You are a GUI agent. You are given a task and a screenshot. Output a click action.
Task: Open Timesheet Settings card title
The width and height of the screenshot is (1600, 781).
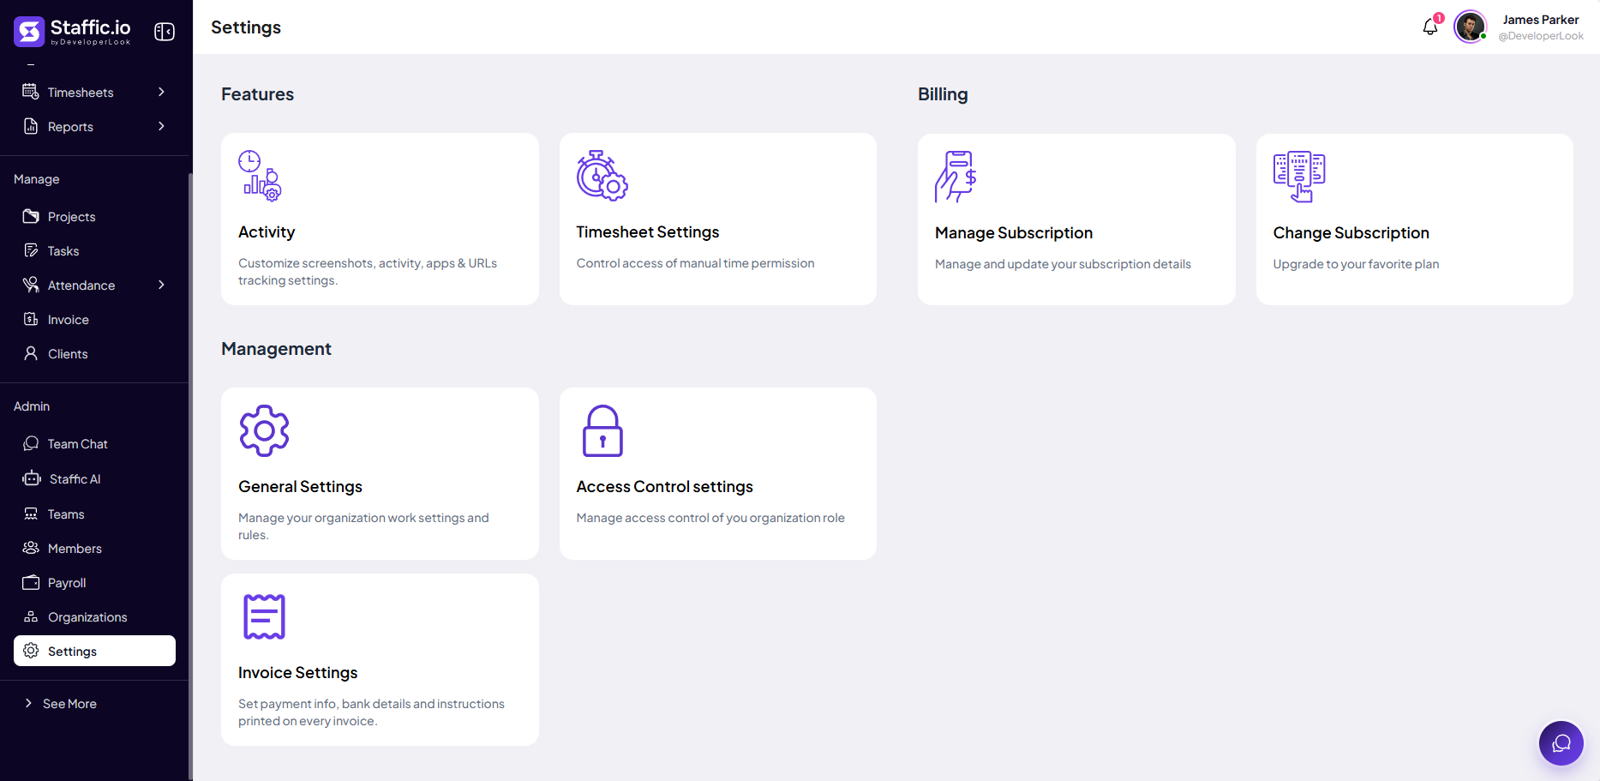[647, 231]
